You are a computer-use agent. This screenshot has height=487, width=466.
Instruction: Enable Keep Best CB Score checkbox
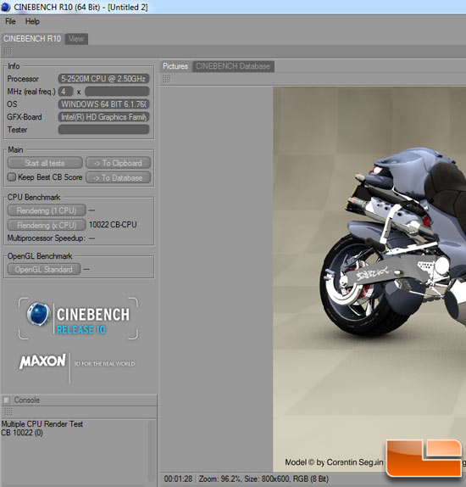pos(12,177)
